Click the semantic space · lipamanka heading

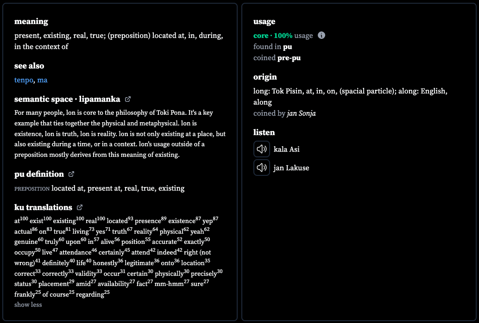pyautogui.click(x=67, y=99)
